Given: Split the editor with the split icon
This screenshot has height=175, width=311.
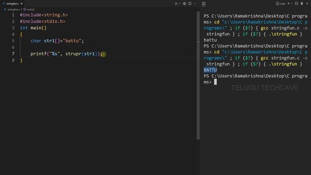Looking at the screenshot, I should [x=190, y=3].
